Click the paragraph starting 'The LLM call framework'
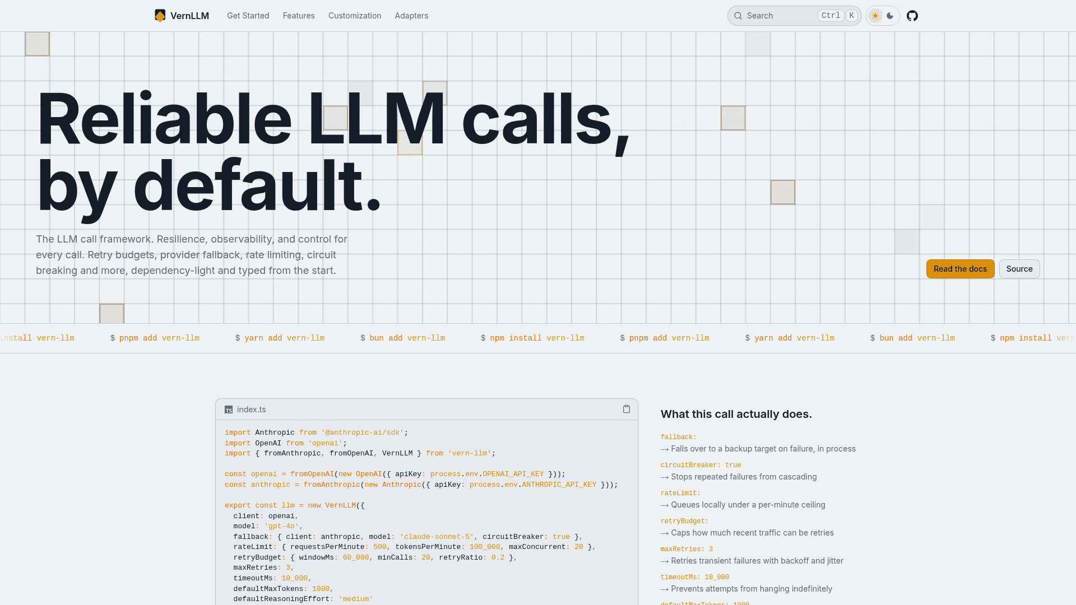The image size is (1076, 605). point(192,255)
